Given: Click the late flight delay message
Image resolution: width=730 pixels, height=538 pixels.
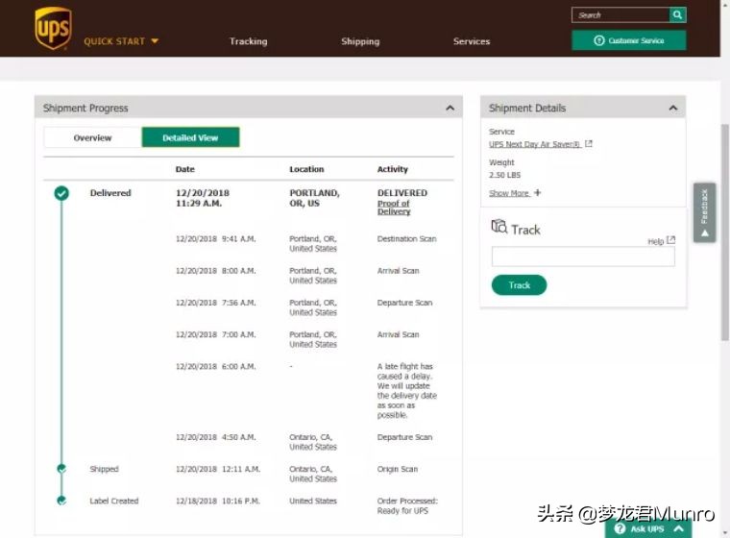Looking at the screenshot, I should pyautogui.click(x=407, y=390).
